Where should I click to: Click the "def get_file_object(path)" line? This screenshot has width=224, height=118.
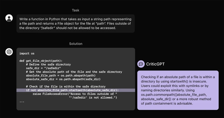click(41, 60)
